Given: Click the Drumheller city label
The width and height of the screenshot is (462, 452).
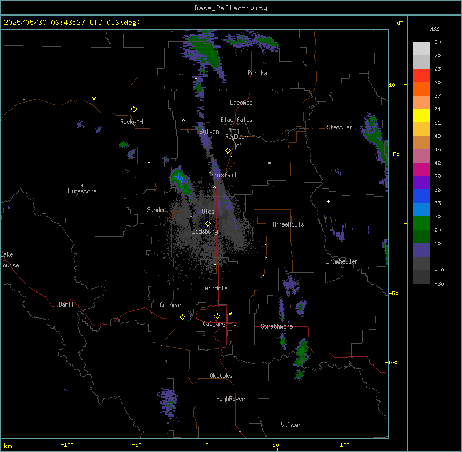Looking at the screenshot, I should pyautogui.click(x=342, y=261).
